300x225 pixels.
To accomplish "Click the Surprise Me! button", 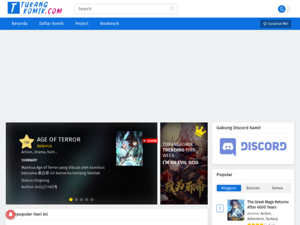I will (x=275, y=23).
